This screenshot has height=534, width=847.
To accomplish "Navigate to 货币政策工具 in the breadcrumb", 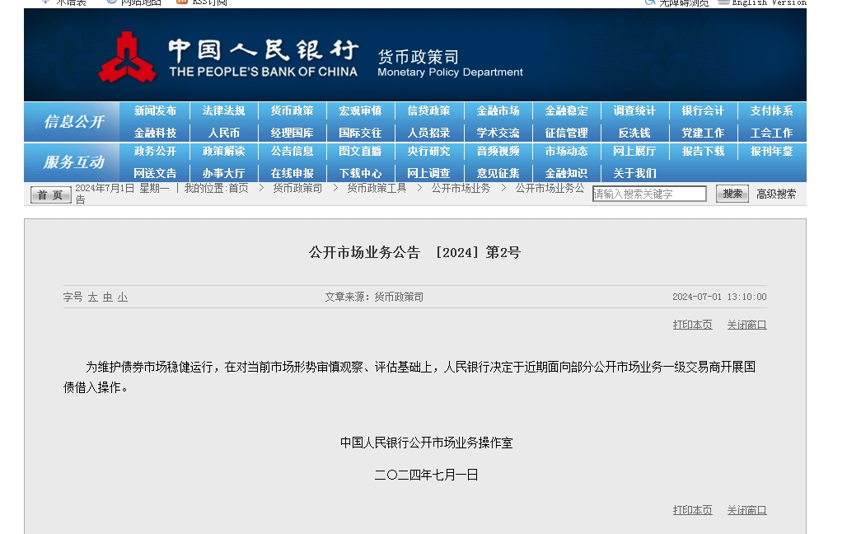I will pyautogui.click(x=377, y=188).
